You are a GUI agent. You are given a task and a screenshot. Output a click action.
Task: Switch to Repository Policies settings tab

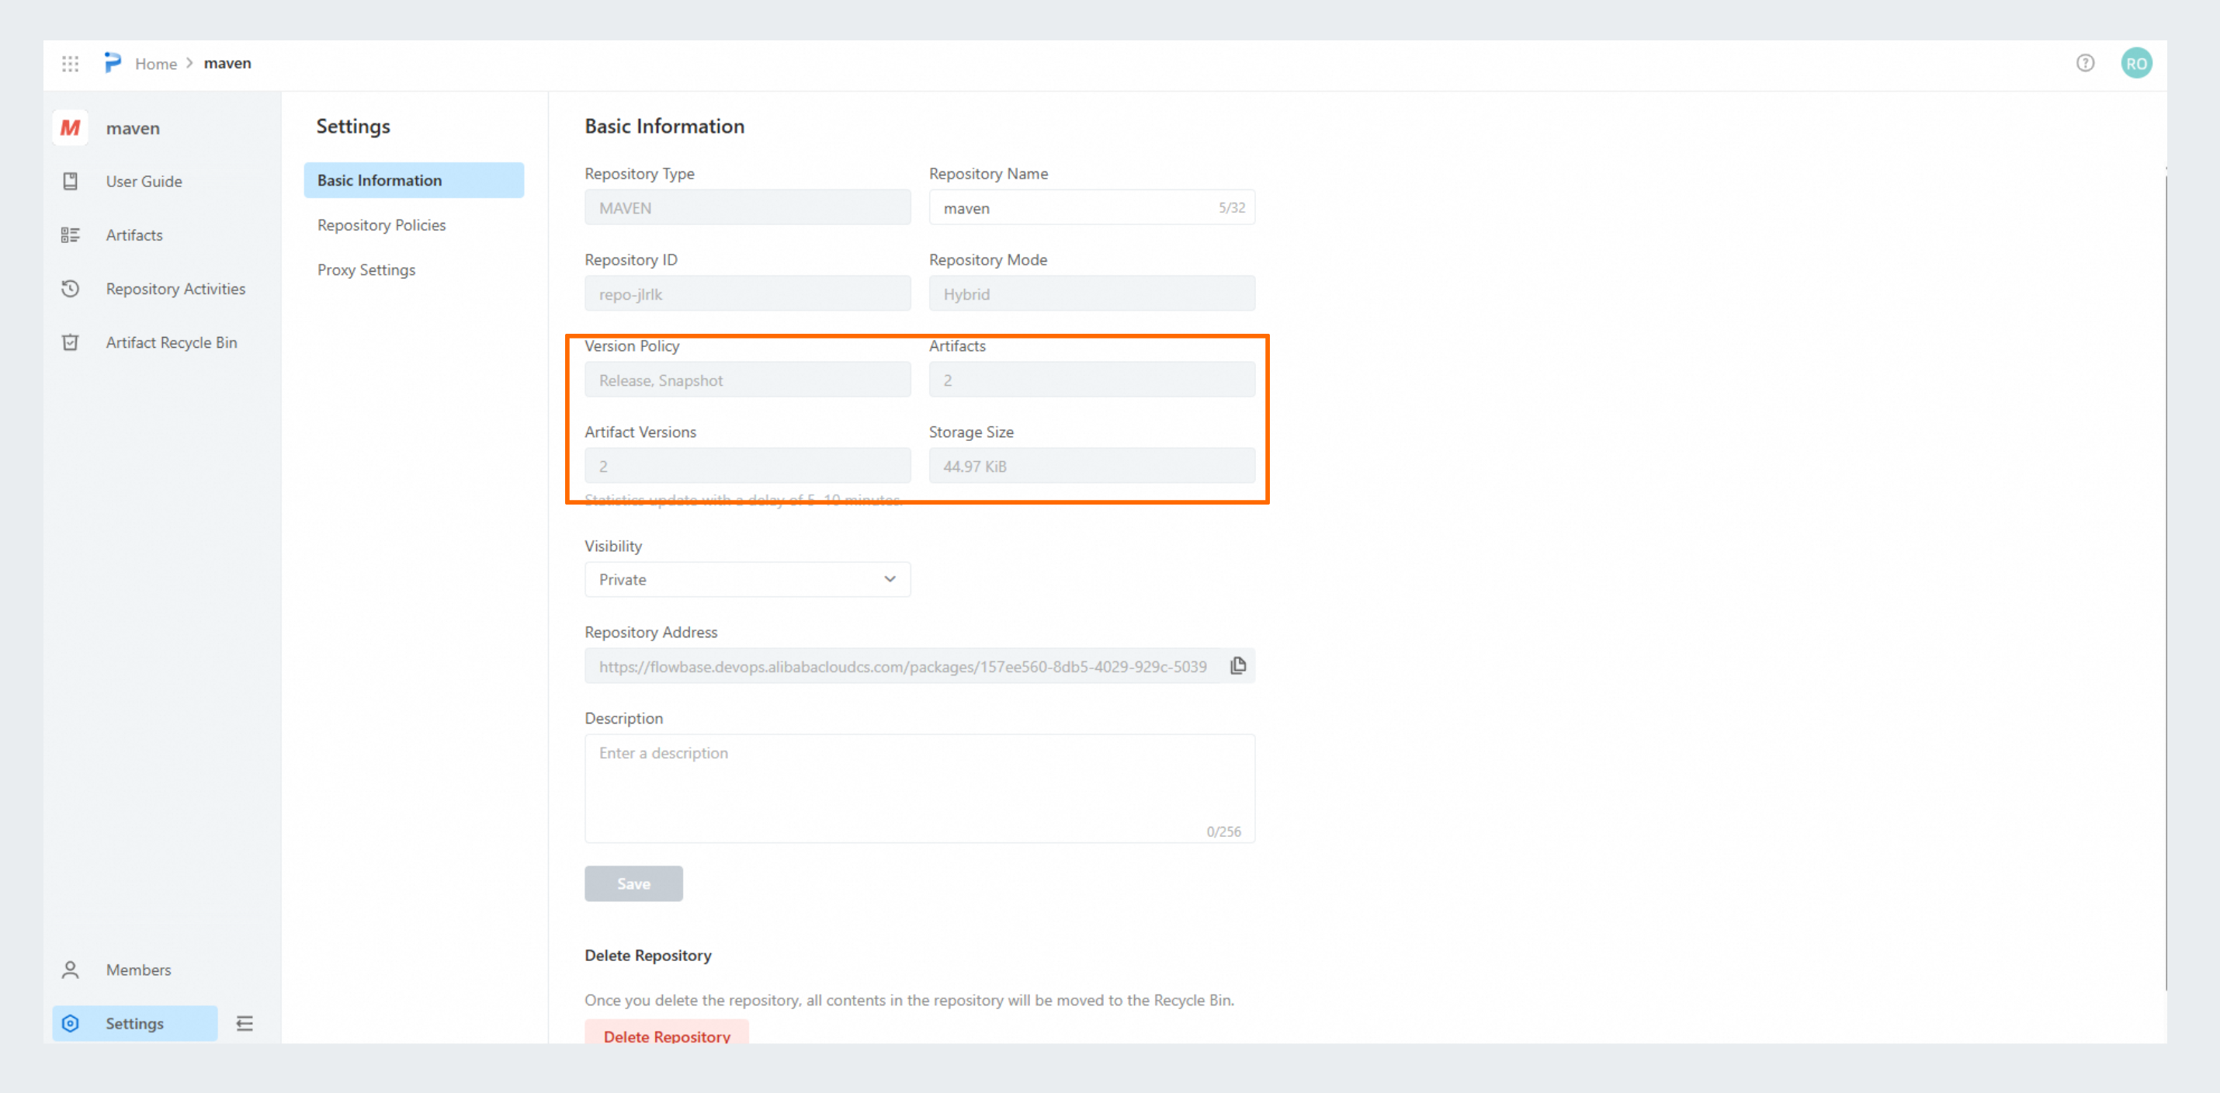click(x=381, y=225)
